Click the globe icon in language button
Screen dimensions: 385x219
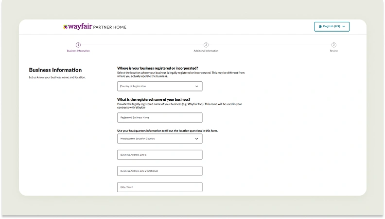[320, 27]
